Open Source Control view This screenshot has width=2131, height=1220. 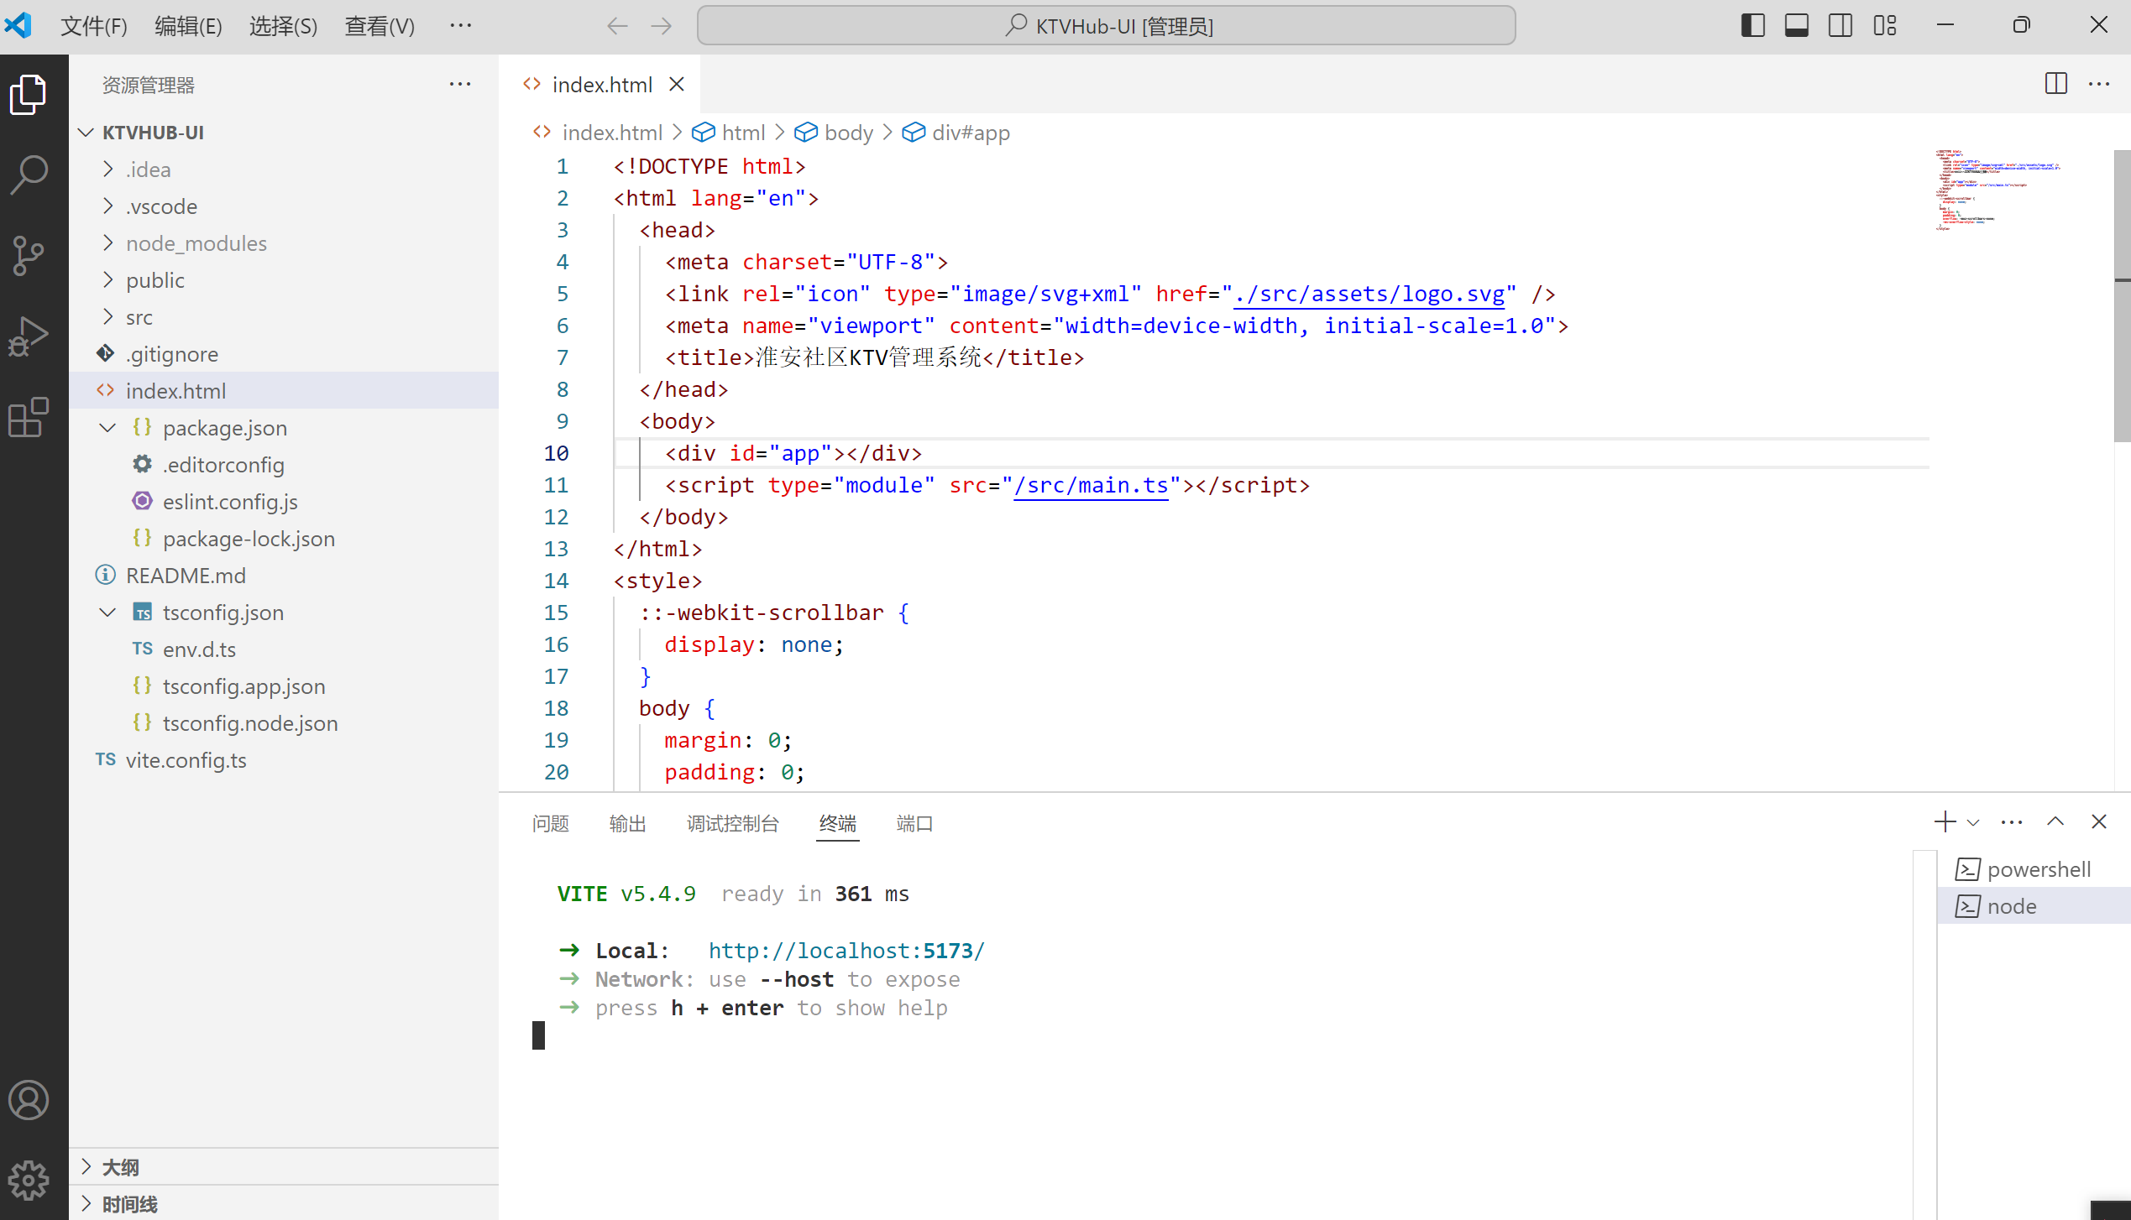tap(29, 255)
